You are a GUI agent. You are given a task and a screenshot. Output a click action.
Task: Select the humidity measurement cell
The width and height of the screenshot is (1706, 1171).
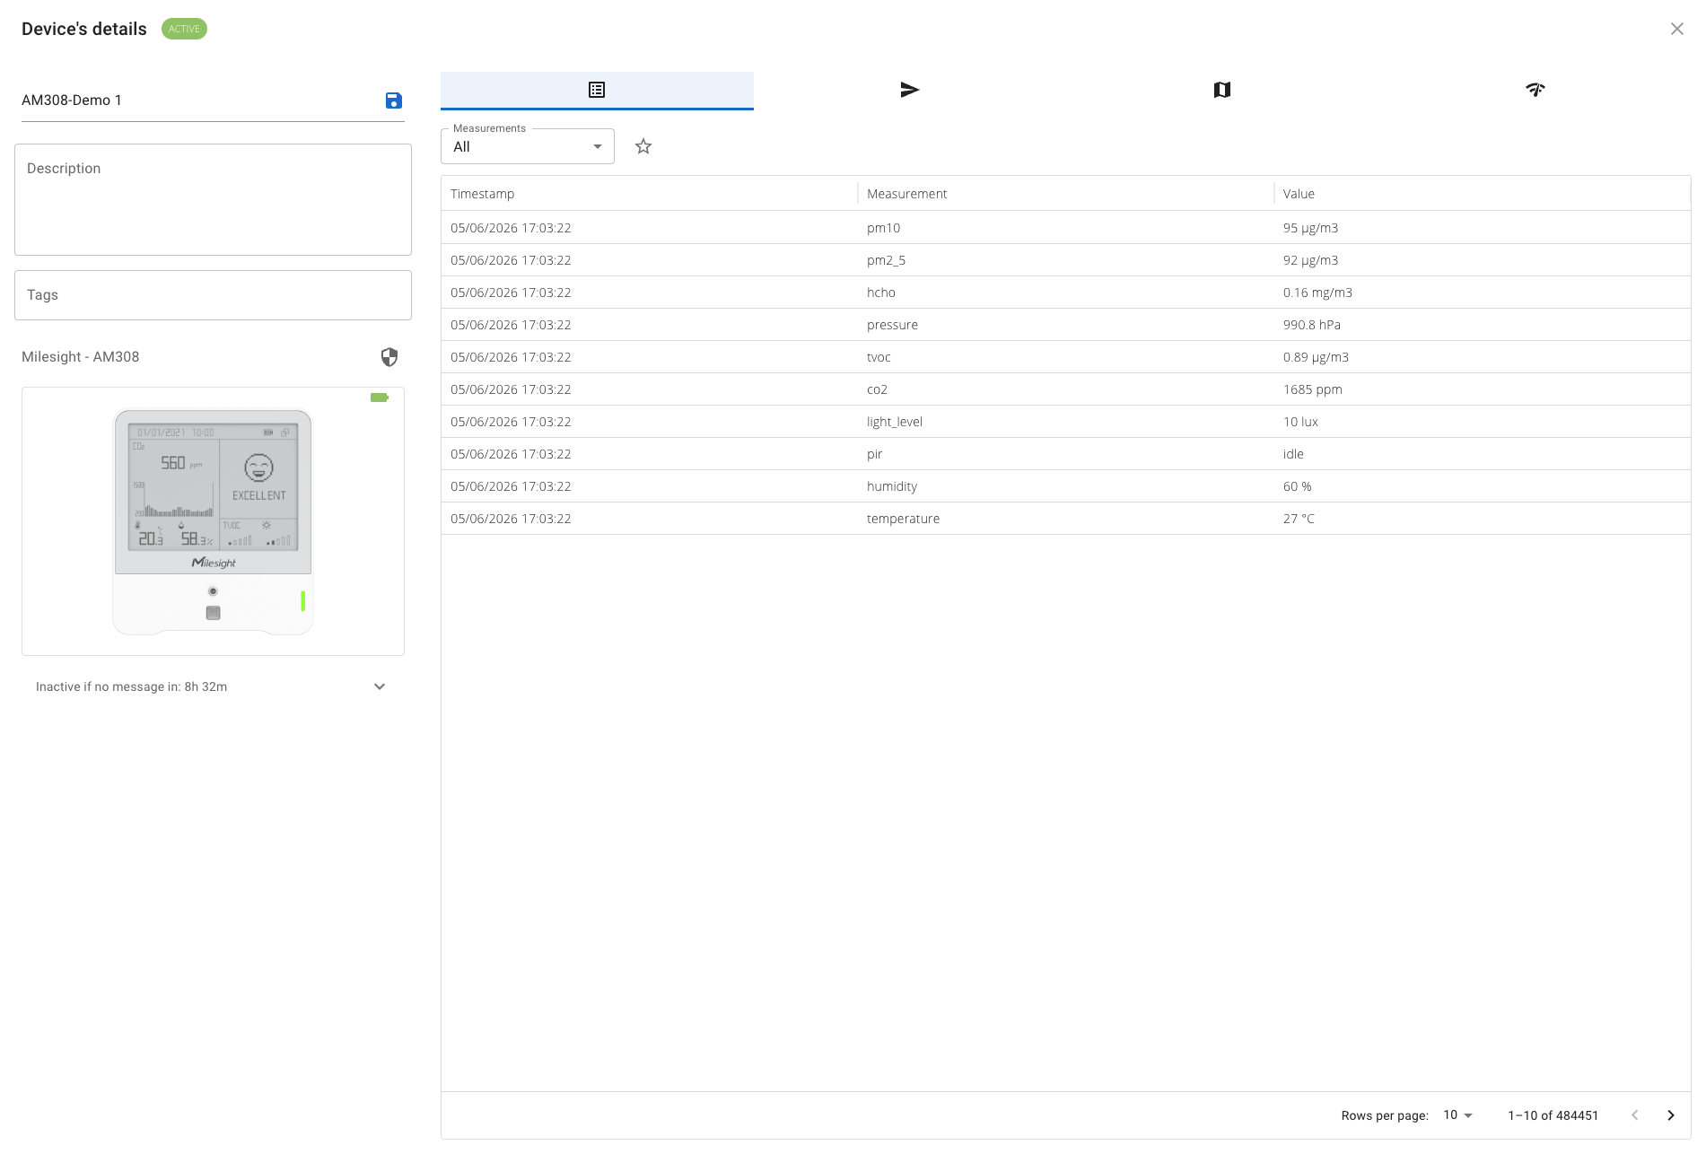tap(1065, 486)
